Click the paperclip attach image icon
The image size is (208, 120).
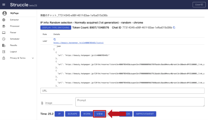[42, 103]
